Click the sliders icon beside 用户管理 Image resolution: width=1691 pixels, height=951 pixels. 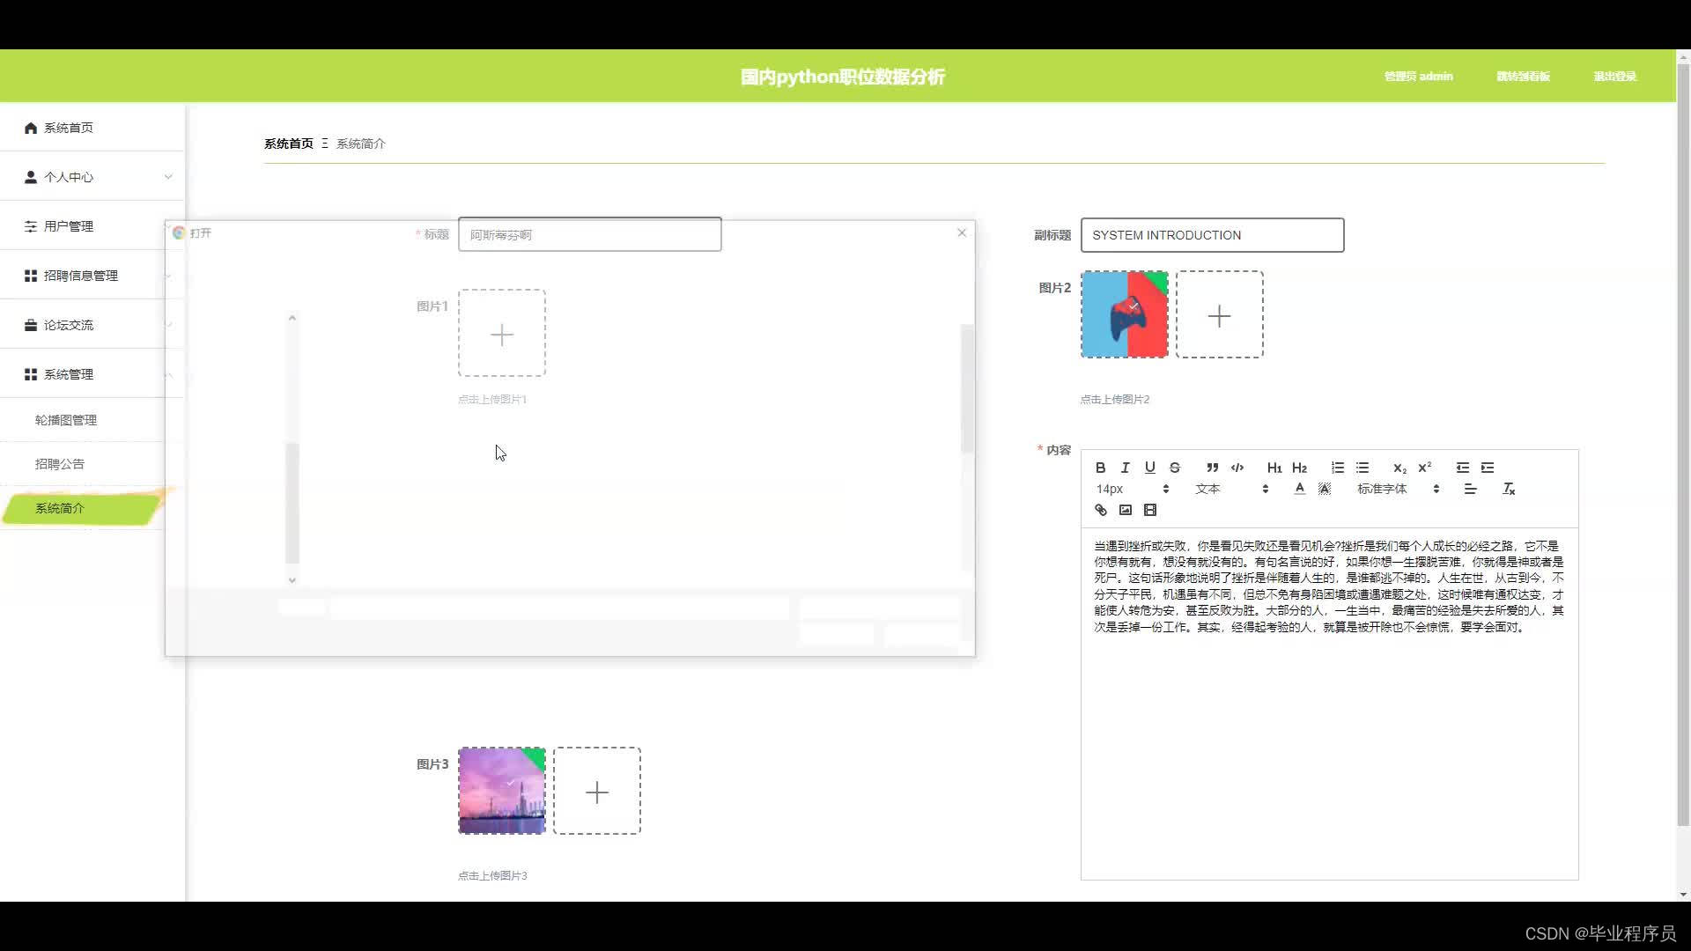click(x=31, y=226)
